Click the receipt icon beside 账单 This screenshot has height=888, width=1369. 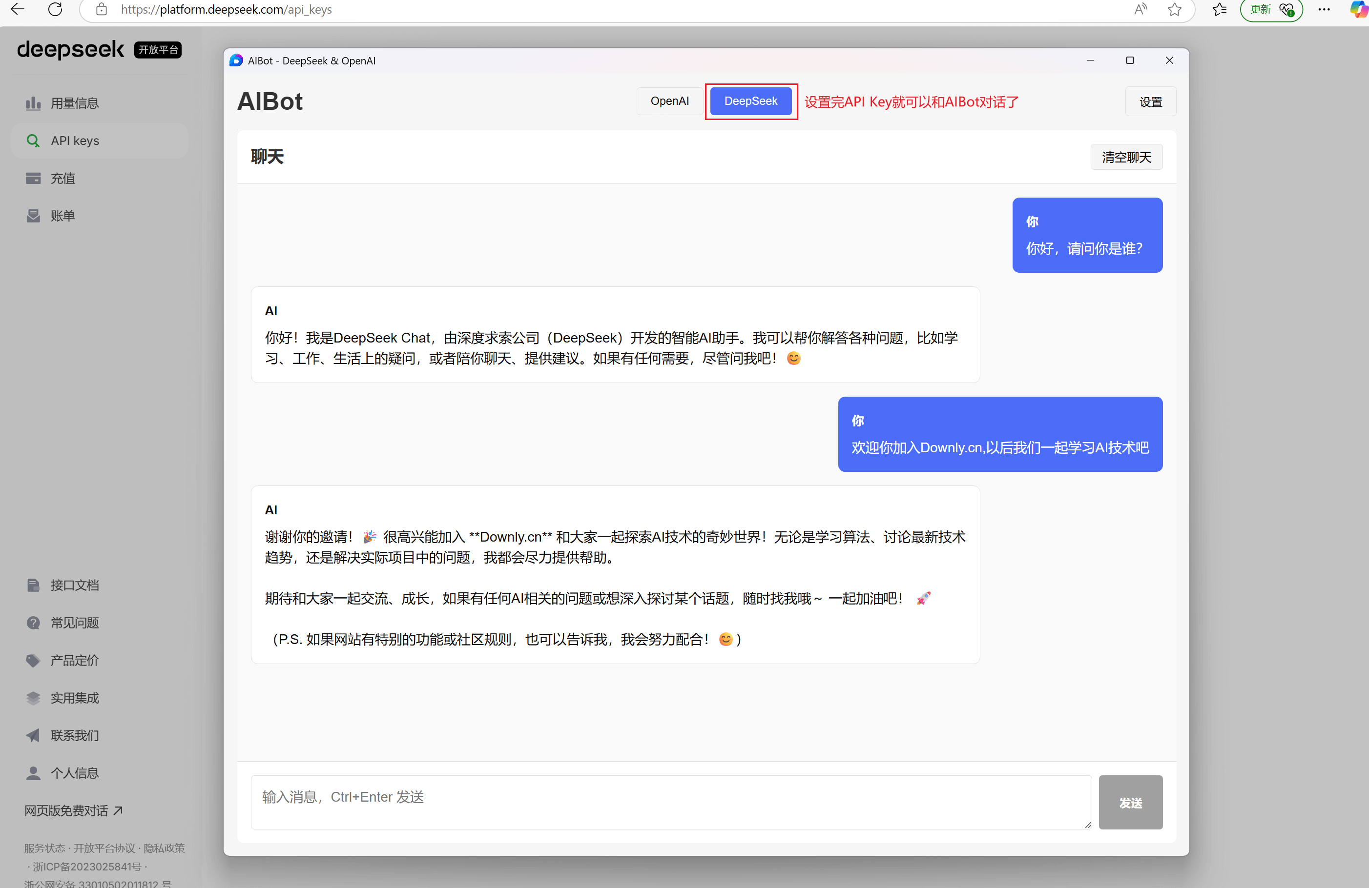(33, 216)
